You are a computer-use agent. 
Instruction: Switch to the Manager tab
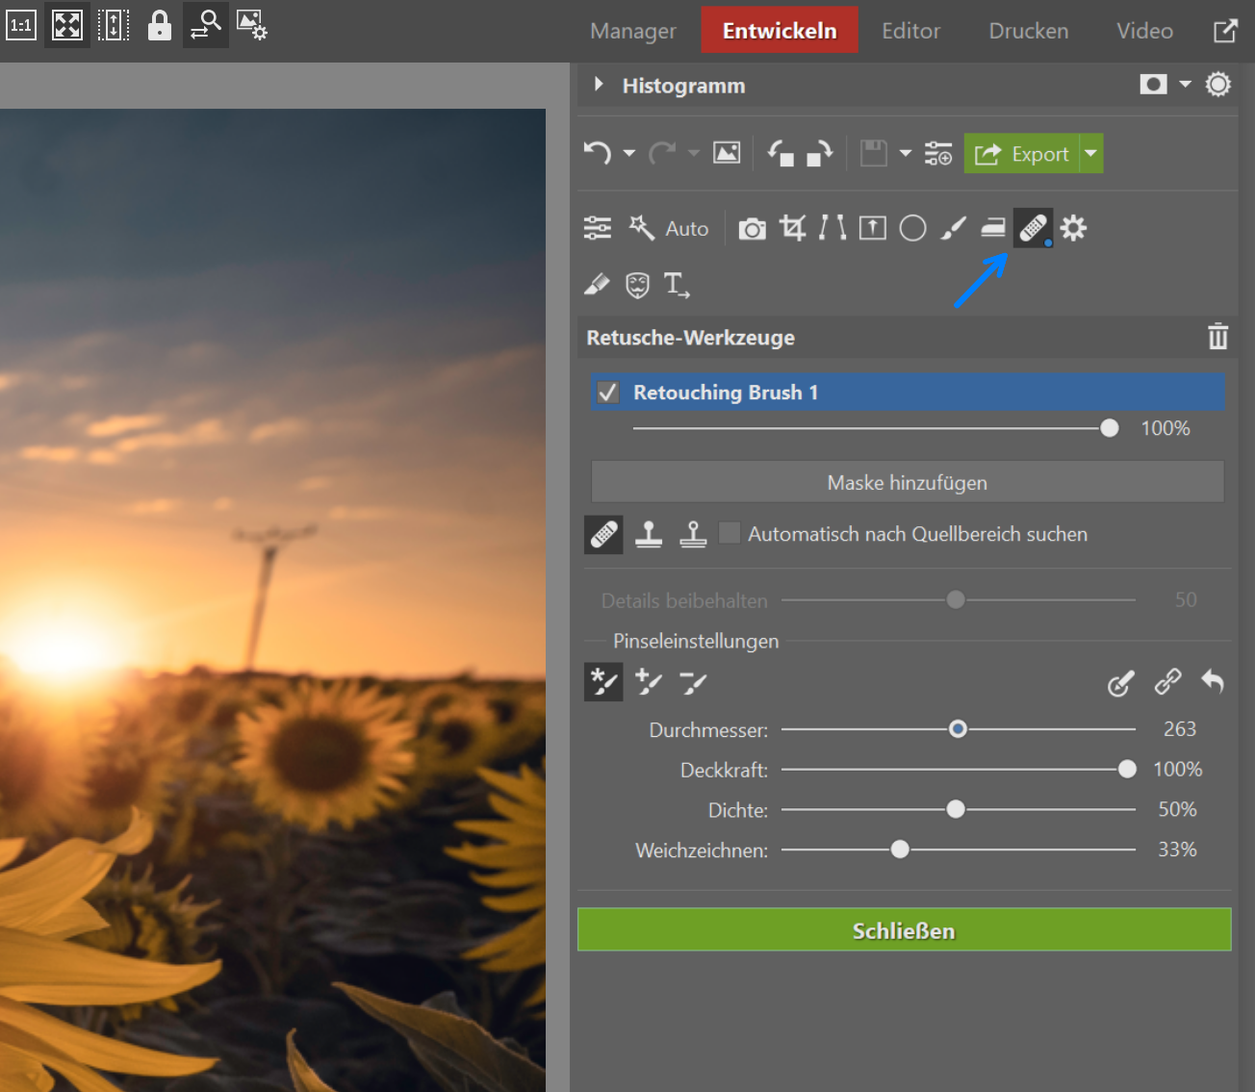[633, 31]
